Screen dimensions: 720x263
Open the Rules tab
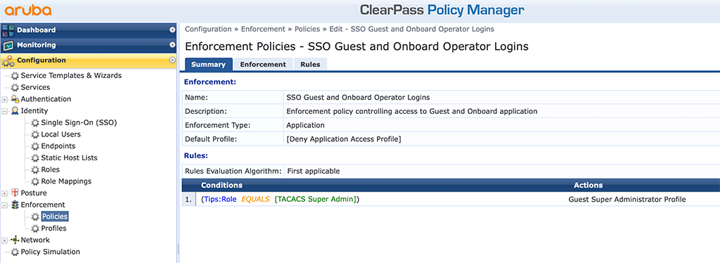coord(310,64)
